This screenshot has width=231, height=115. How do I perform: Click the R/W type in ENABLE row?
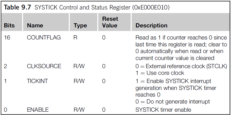click(79, 110)
